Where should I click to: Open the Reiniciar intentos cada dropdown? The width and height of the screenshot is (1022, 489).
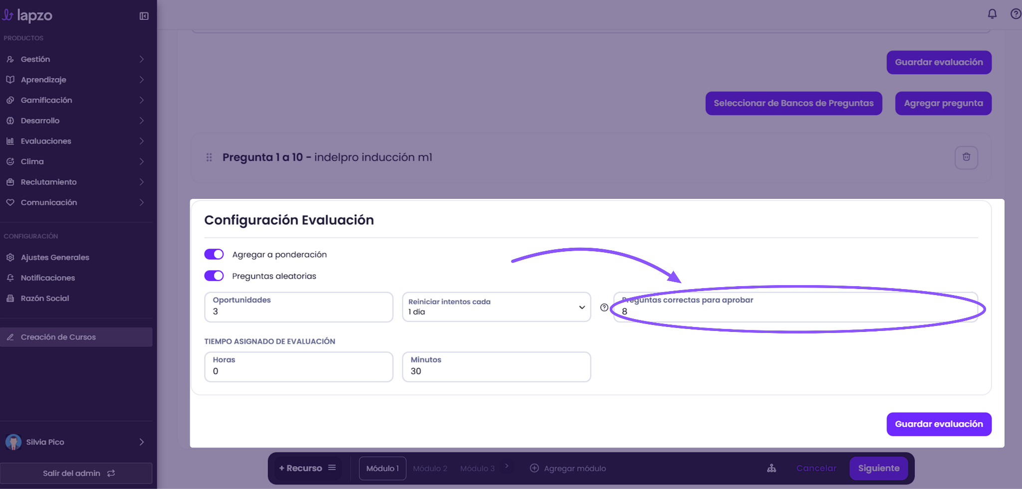(497, 307)
